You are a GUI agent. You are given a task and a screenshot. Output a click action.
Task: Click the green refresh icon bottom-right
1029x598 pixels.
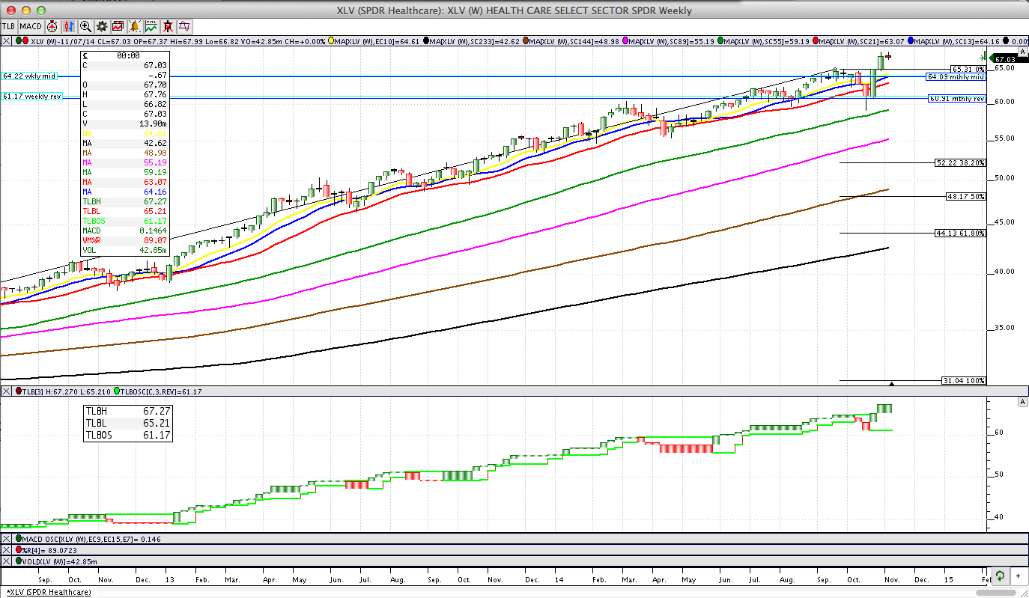(1001, 576)
